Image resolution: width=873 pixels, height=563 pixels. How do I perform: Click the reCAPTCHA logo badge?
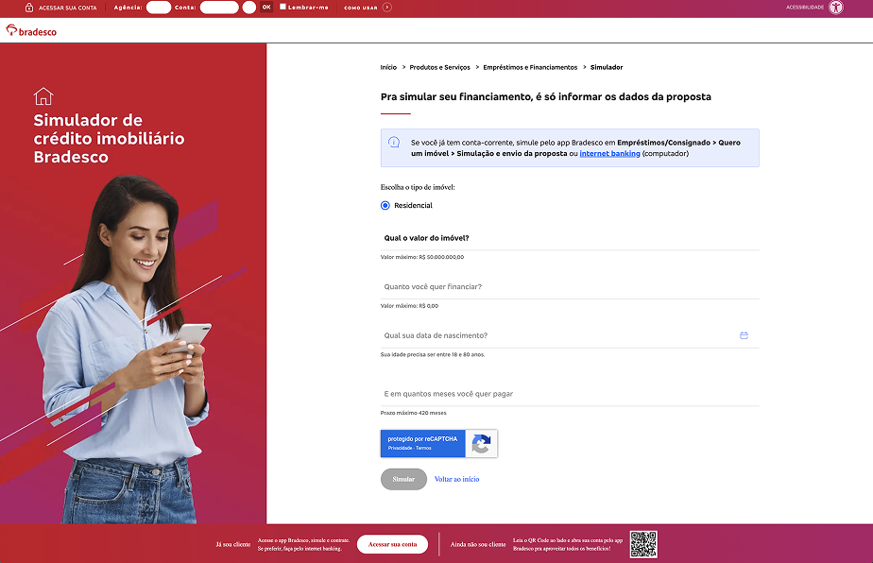click(x=480, y=443)
